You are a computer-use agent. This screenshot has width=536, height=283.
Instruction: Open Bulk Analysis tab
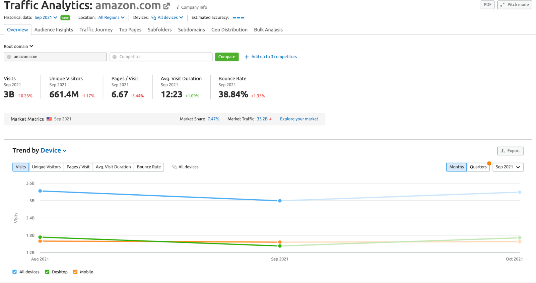pyautogui.click(x=268, y=30)
